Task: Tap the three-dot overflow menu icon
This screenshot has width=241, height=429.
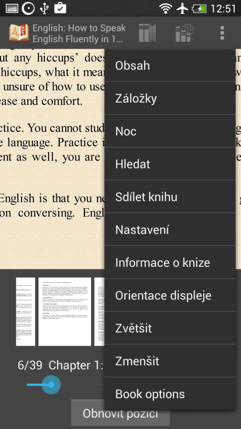Action: (222, 33)
